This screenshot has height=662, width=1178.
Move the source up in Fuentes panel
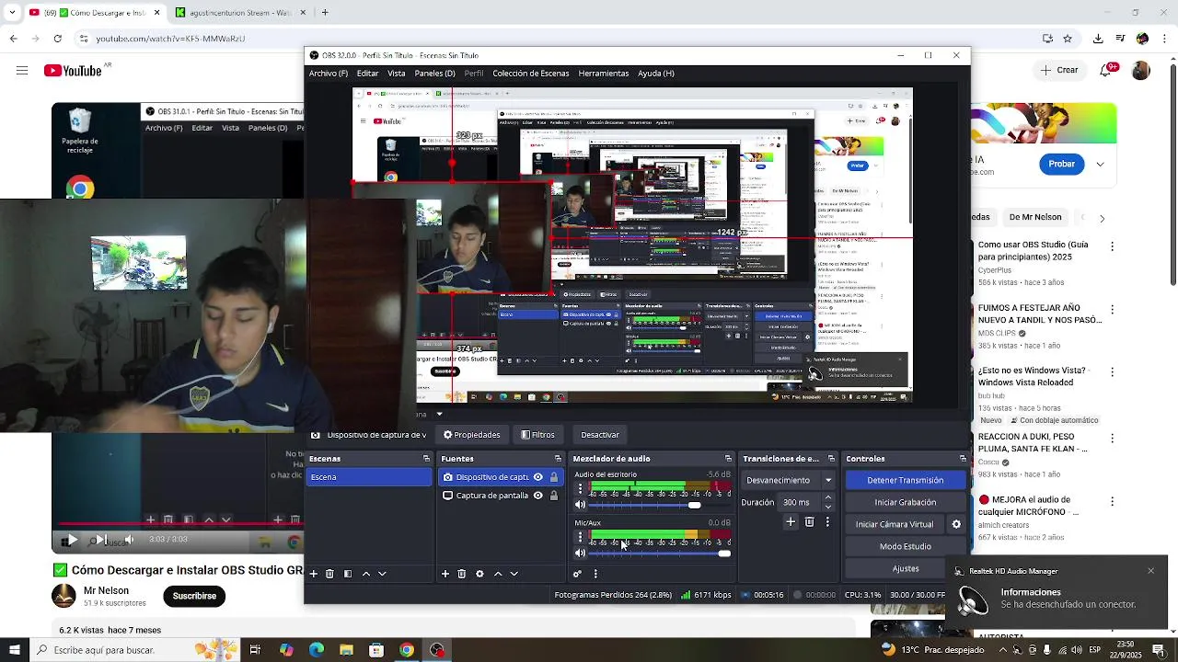click(498, 574)
